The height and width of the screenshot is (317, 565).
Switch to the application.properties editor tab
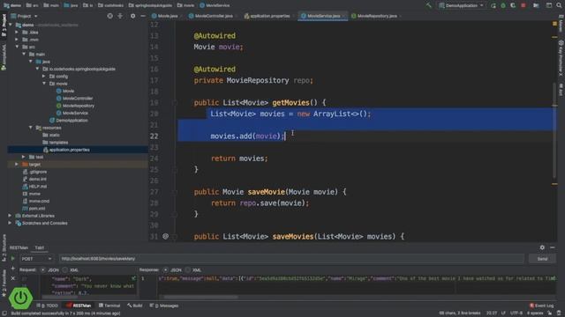268,16
